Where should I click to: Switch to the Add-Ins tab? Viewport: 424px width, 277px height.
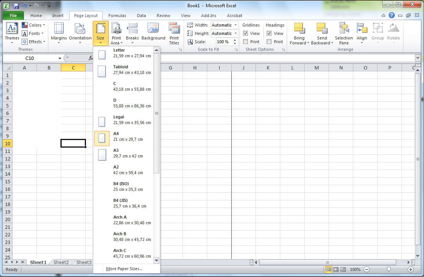pyautogui.click(x=208, y=16)
